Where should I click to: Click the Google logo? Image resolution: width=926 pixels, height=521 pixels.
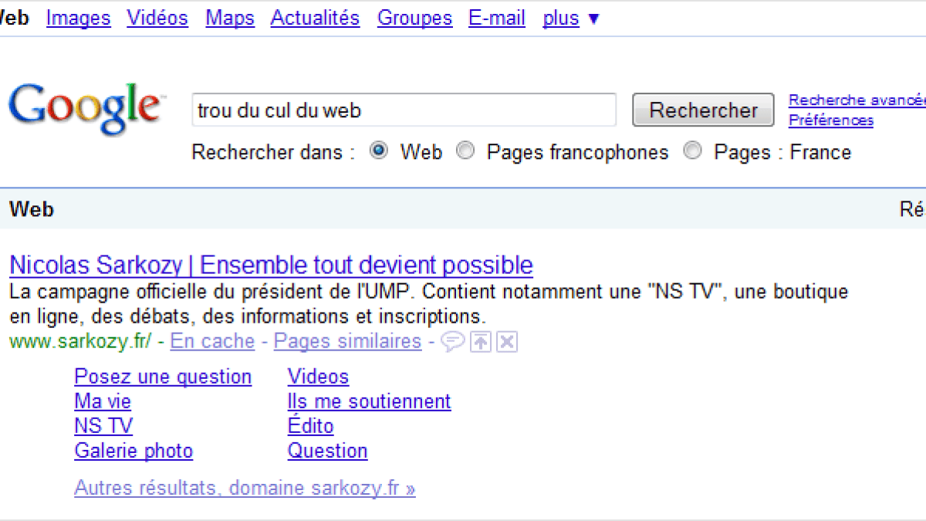coord(86,110)
